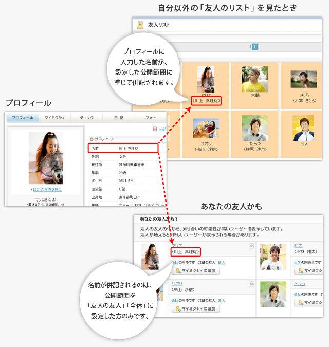
Task: Click the 年齢 value 29歳
Action: click(122, 173)
